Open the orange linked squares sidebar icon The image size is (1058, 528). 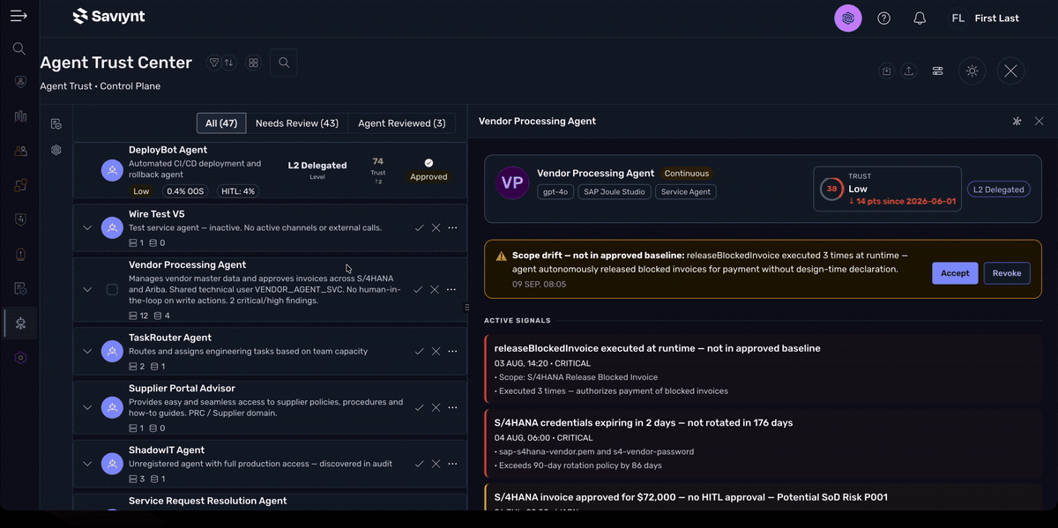click(20, 185)
